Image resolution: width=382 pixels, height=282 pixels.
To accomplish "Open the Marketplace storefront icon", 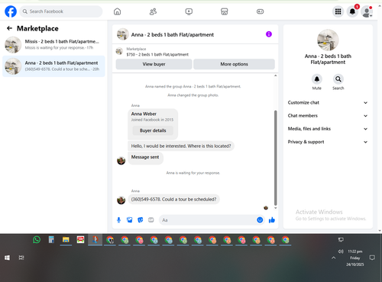I will point(225,11).
